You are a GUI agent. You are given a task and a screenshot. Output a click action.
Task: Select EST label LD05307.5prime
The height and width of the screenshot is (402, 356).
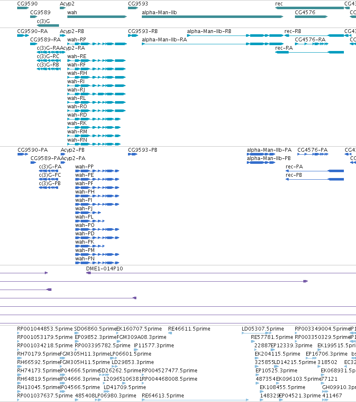pos(263,329)
